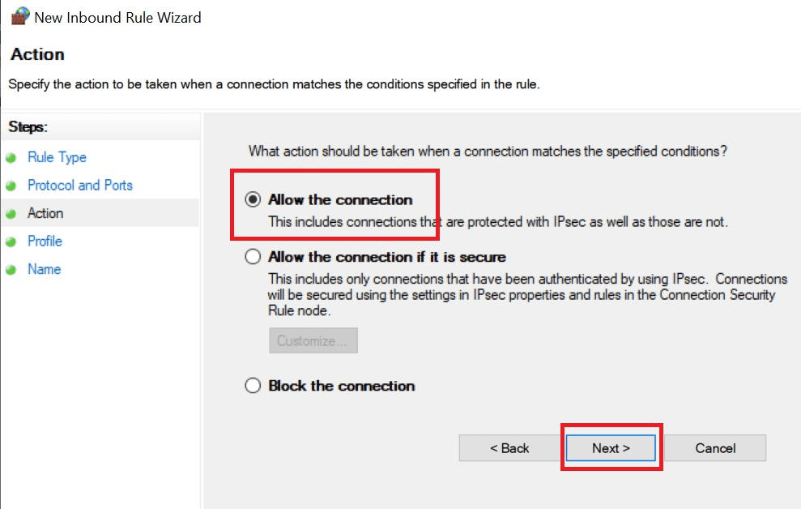
Task: Click the green bullet beside Protocol and Ports
Action: point(11,186)
